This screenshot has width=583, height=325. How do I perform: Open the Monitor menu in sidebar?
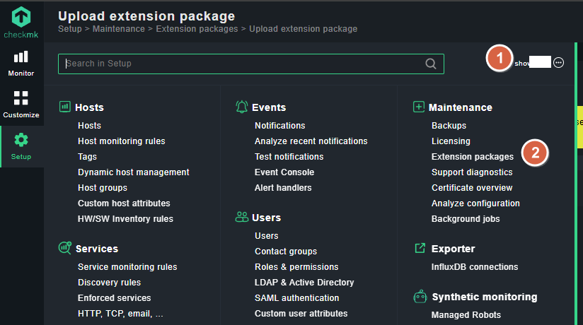click(x=21, y=62)
